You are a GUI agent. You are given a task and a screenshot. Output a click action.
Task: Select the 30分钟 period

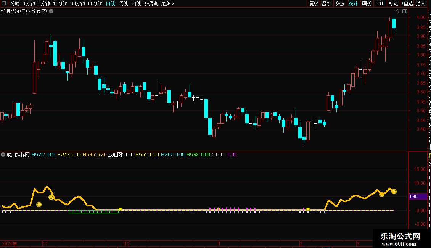78,3
